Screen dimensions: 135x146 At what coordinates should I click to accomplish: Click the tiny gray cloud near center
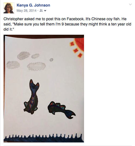click(x=51, y=60)
